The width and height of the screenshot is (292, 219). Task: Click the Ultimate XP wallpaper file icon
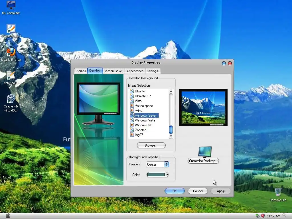pos(132,96)
